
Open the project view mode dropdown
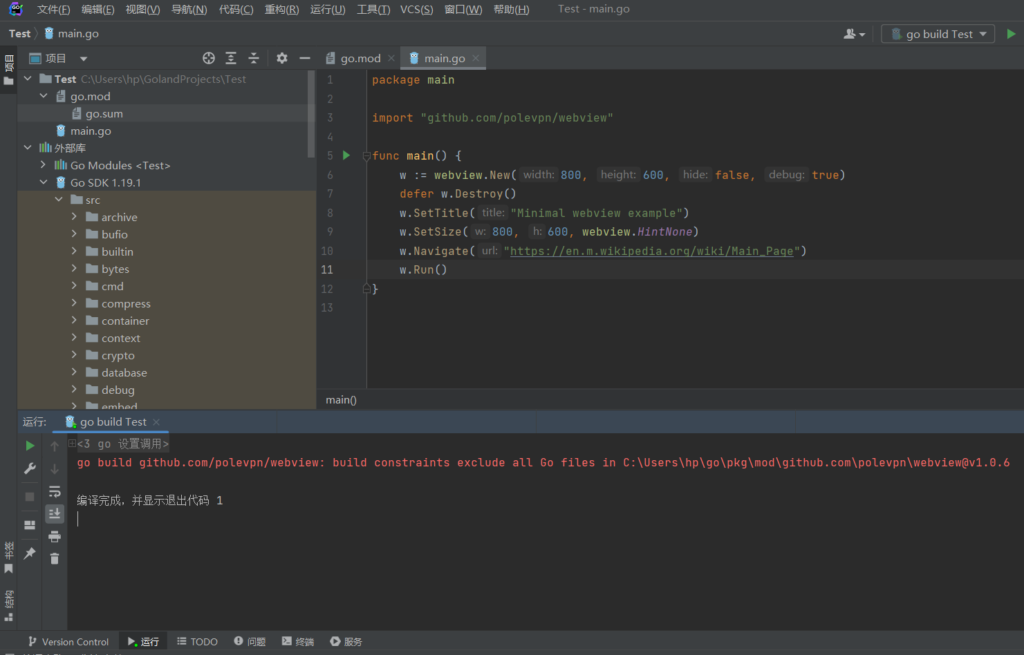(x=83, y=59)
